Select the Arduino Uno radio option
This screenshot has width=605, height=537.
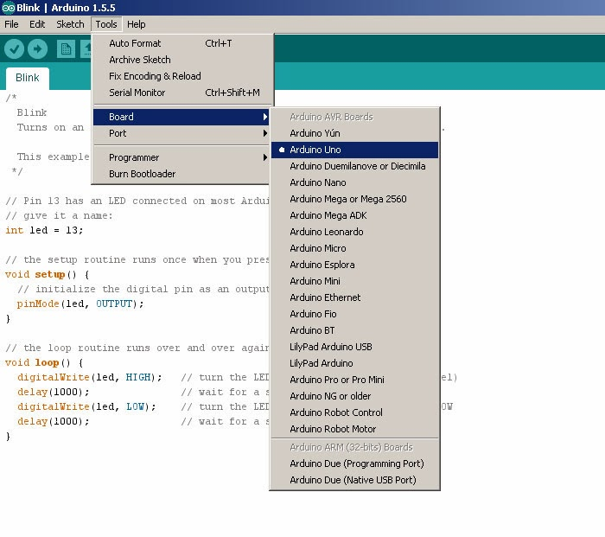354,150
